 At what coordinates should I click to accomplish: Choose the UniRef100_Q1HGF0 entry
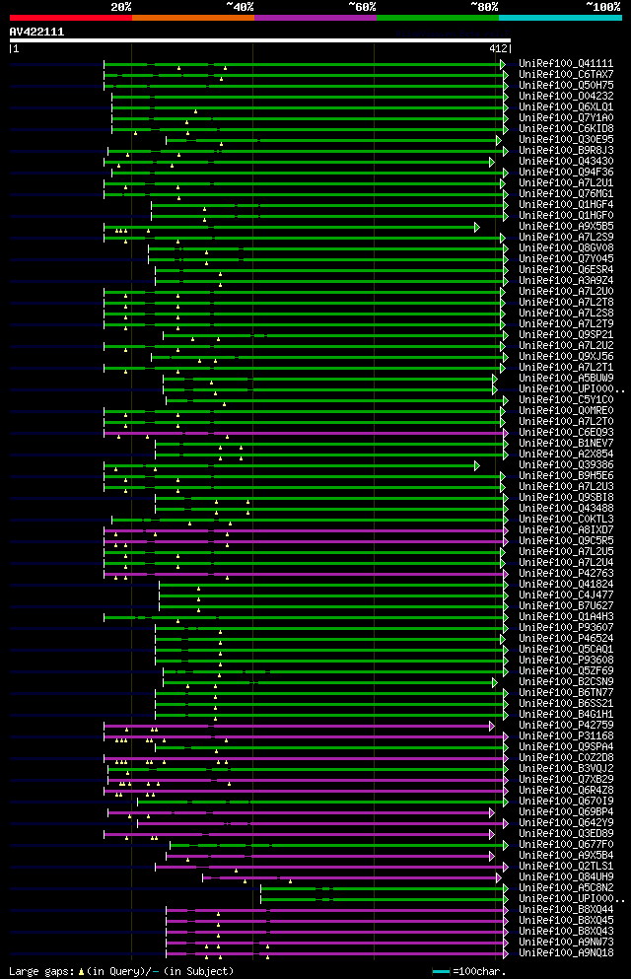tap(566, 215)
